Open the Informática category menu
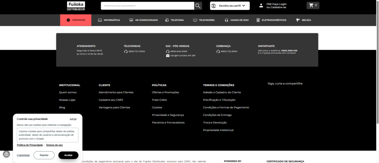The image size is (379, 163). [109, 20]
